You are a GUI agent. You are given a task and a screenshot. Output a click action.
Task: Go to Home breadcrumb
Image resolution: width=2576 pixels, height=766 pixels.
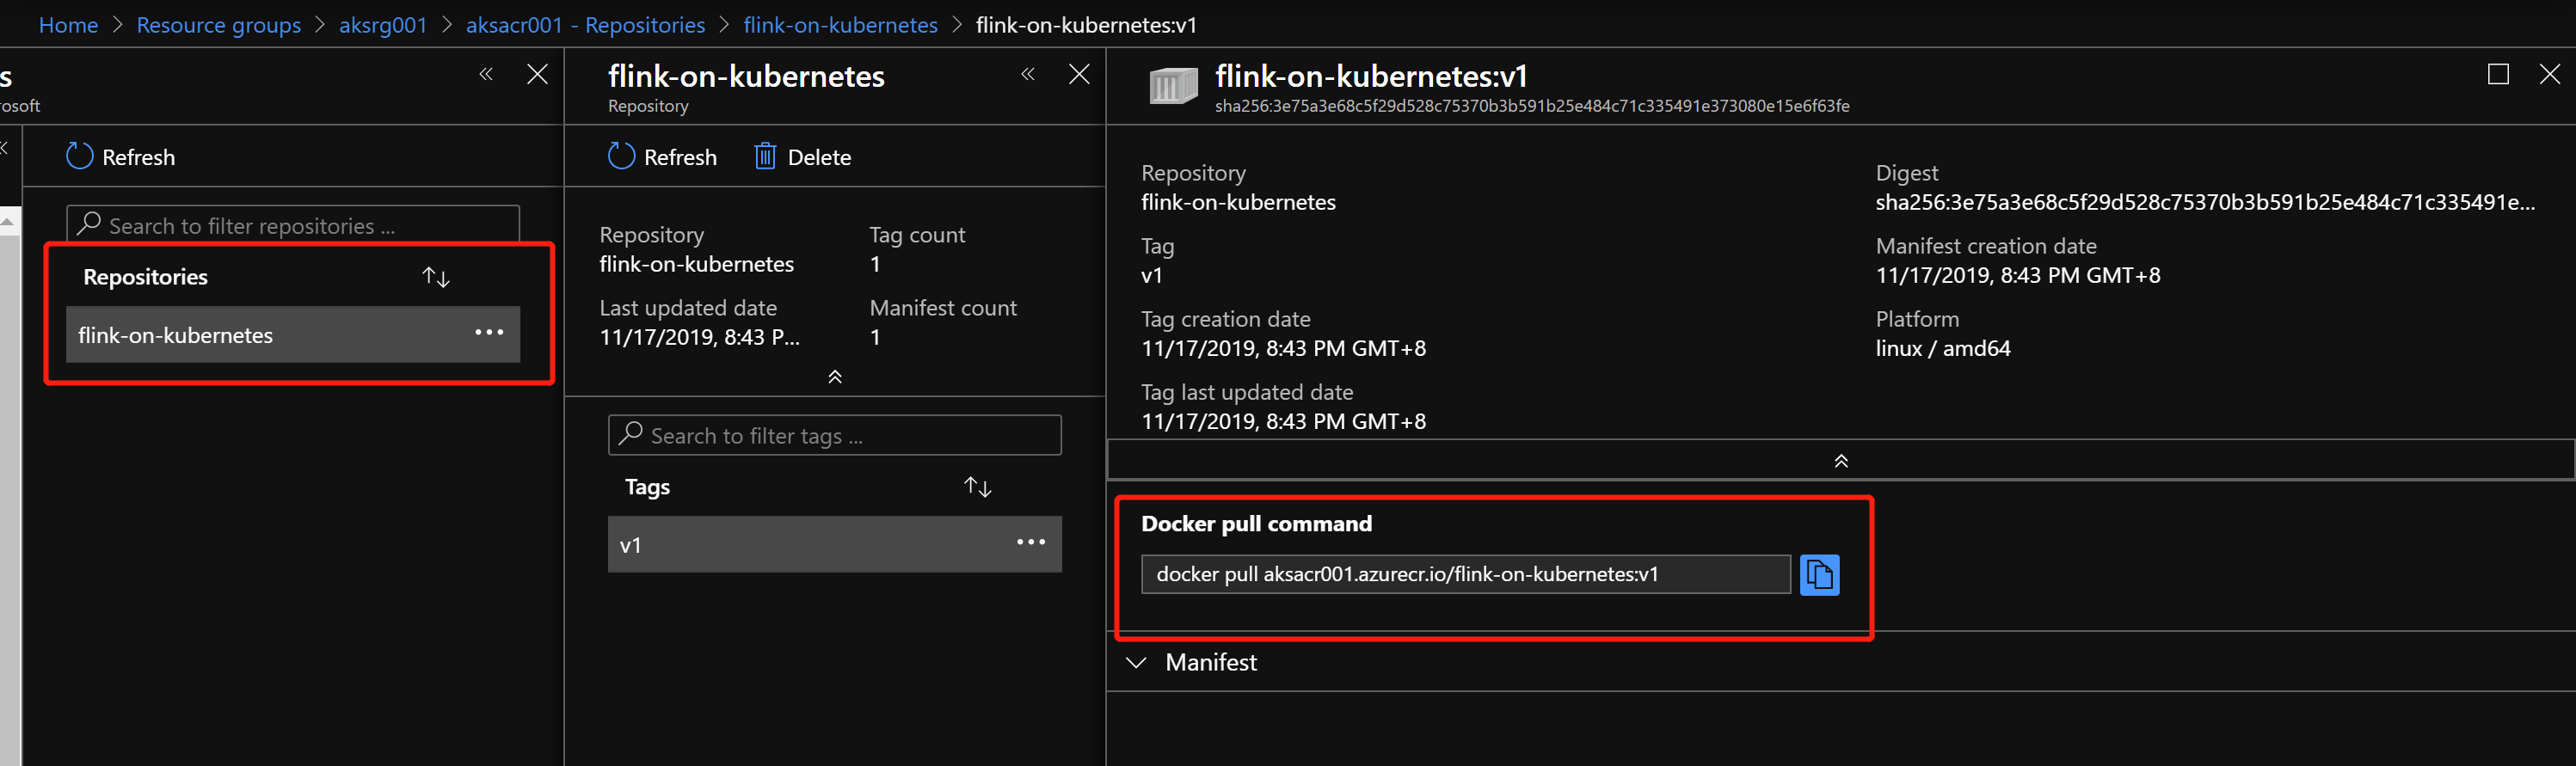[x=68, y=25]
